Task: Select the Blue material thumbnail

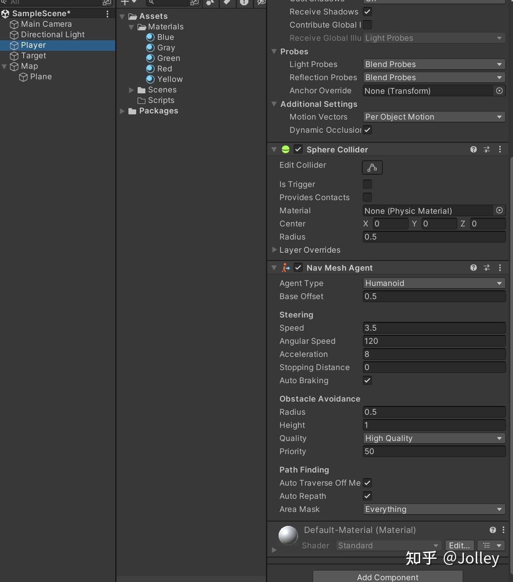Action: (150, 37)
